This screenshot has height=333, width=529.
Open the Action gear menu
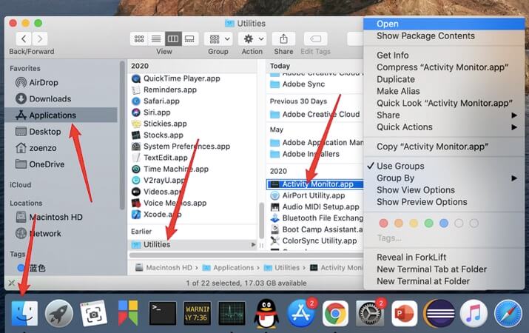[253, 39]
